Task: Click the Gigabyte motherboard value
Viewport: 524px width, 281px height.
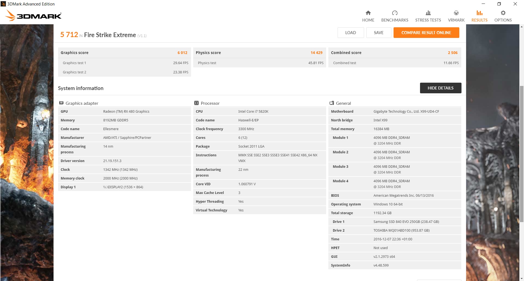Action: coord(406,111)
